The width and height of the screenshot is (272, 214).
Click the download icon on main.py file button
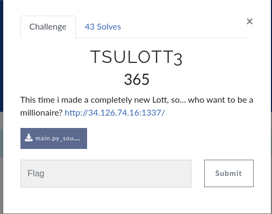point(28,138)
